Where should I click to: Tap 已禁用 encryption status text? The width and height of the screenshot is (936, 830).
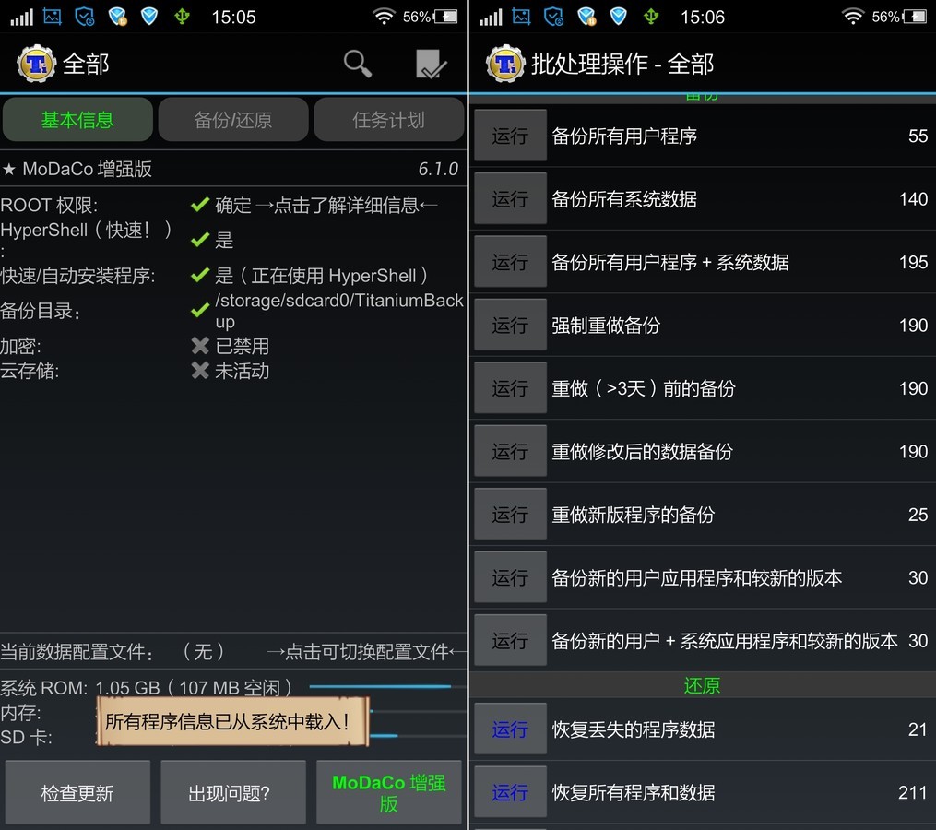click(x=242, y=346)
